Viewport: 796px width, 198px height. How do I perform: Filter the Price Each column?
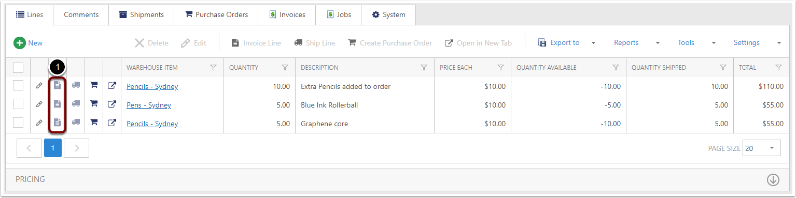[x=500, y=68]
